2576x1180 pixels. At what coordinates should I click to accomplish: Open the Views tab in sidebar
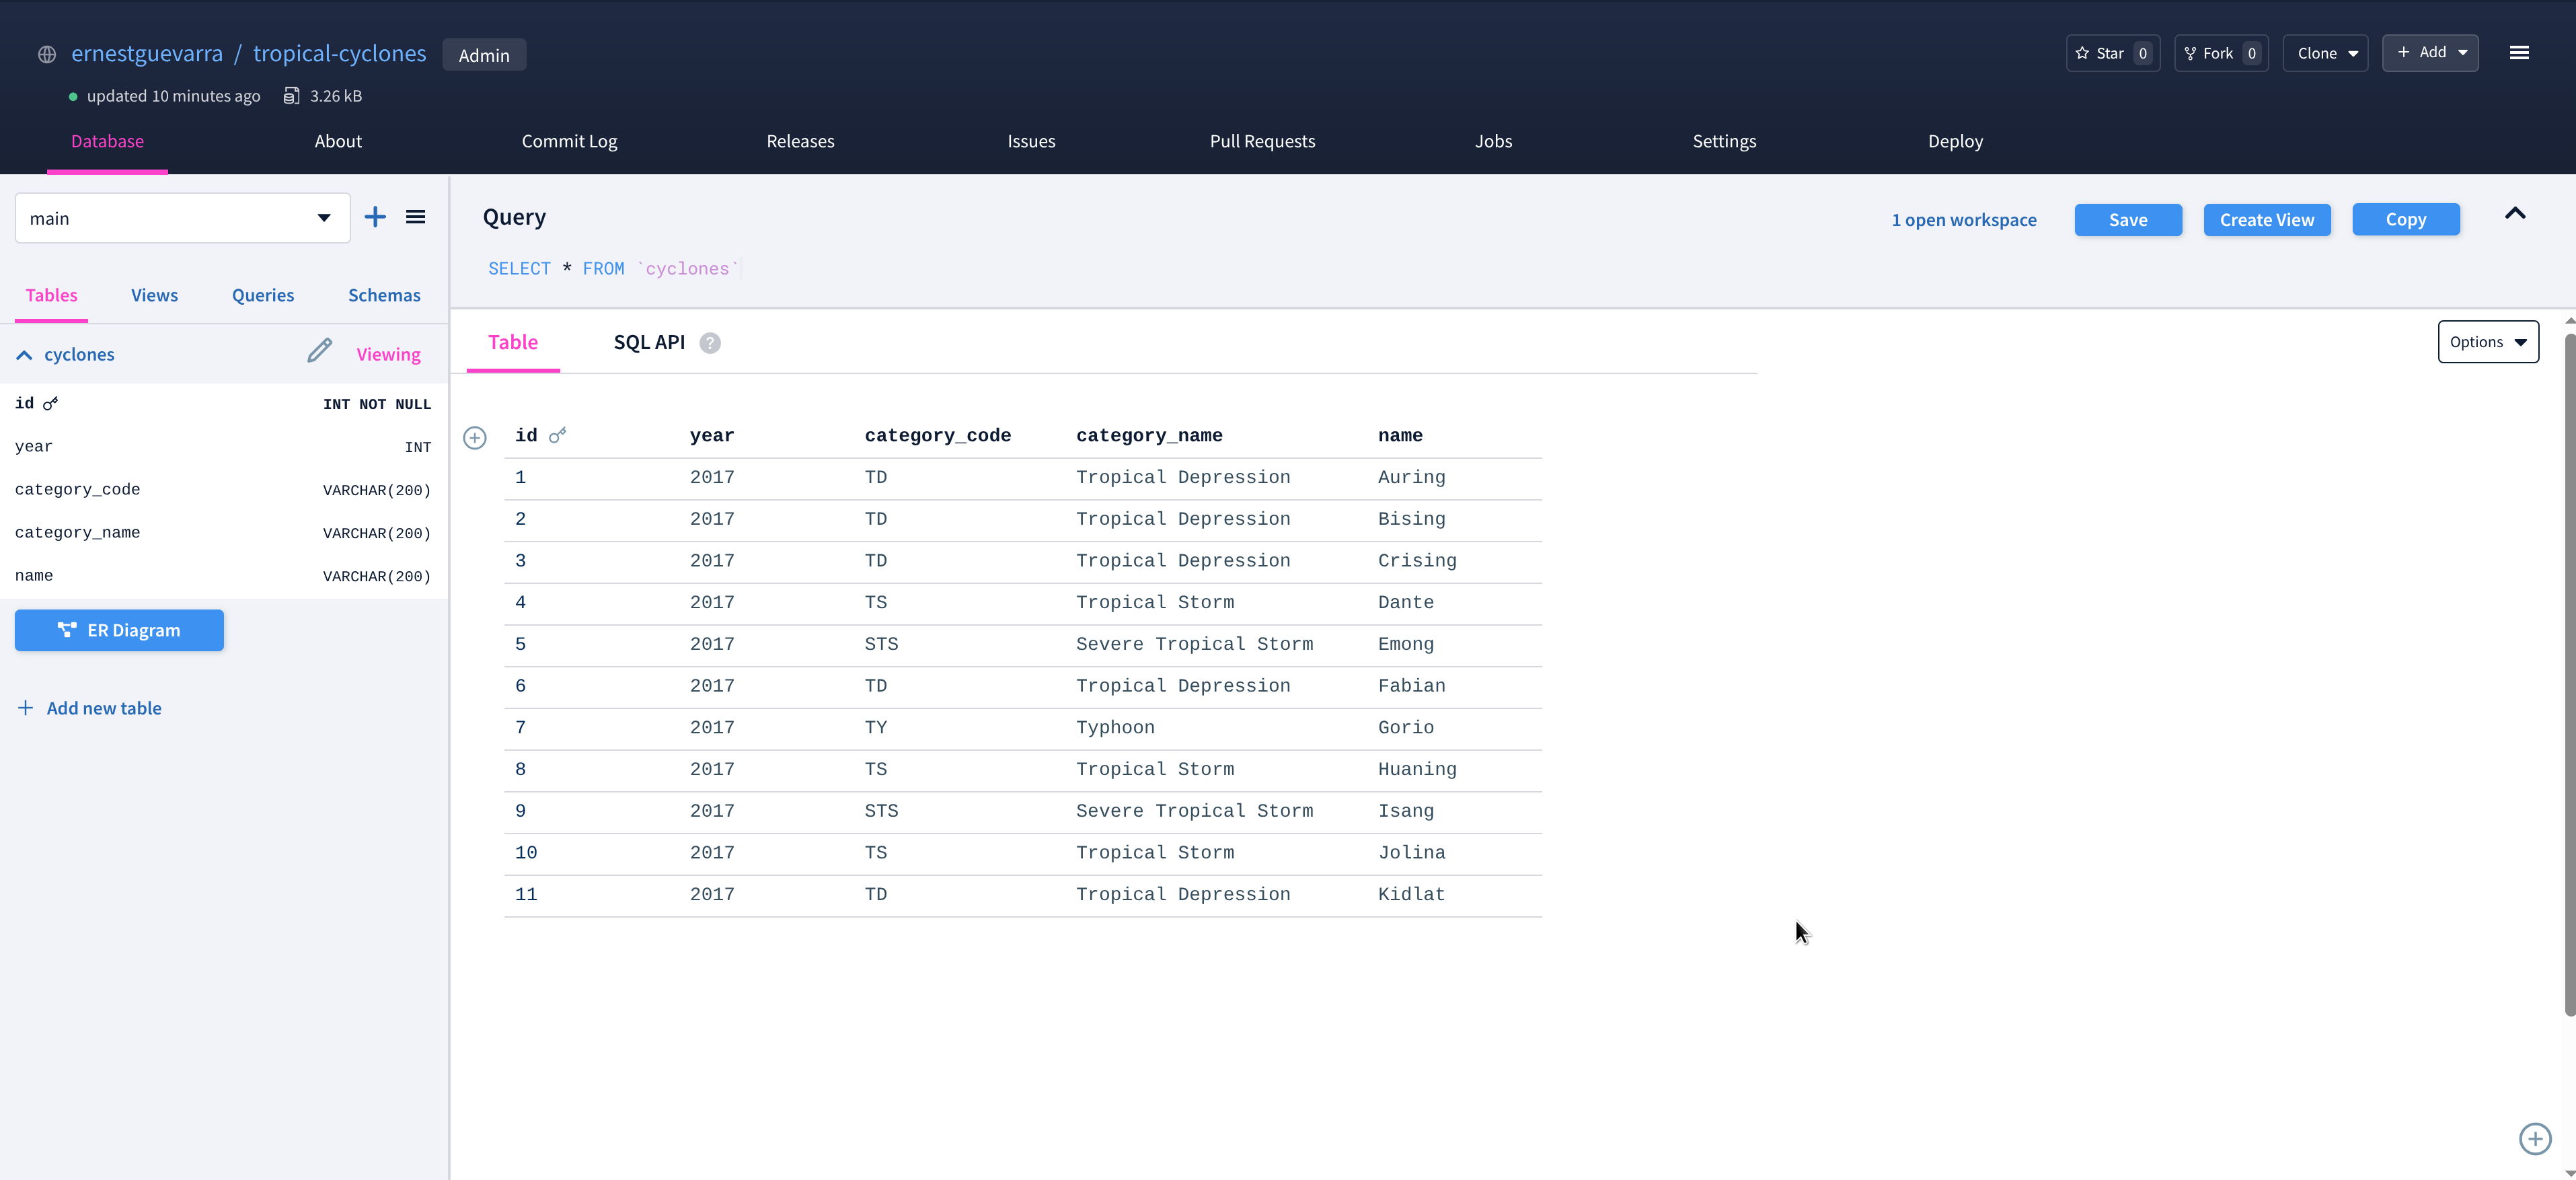pyautogui.click(x=154, y=295)
